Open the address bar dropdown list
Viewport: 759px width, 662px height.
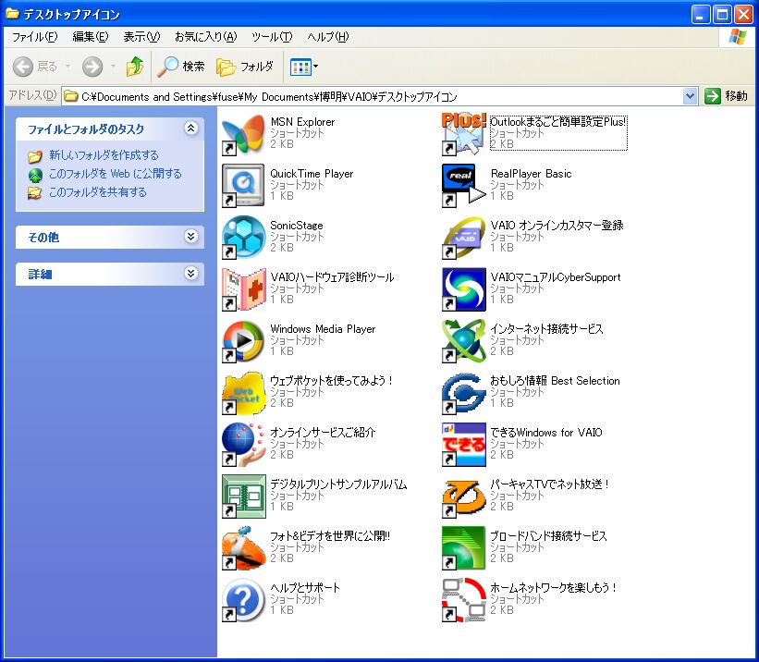(x=691, y=96)
